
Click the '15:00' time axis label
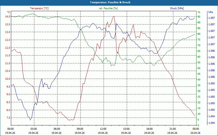point(126,129)
